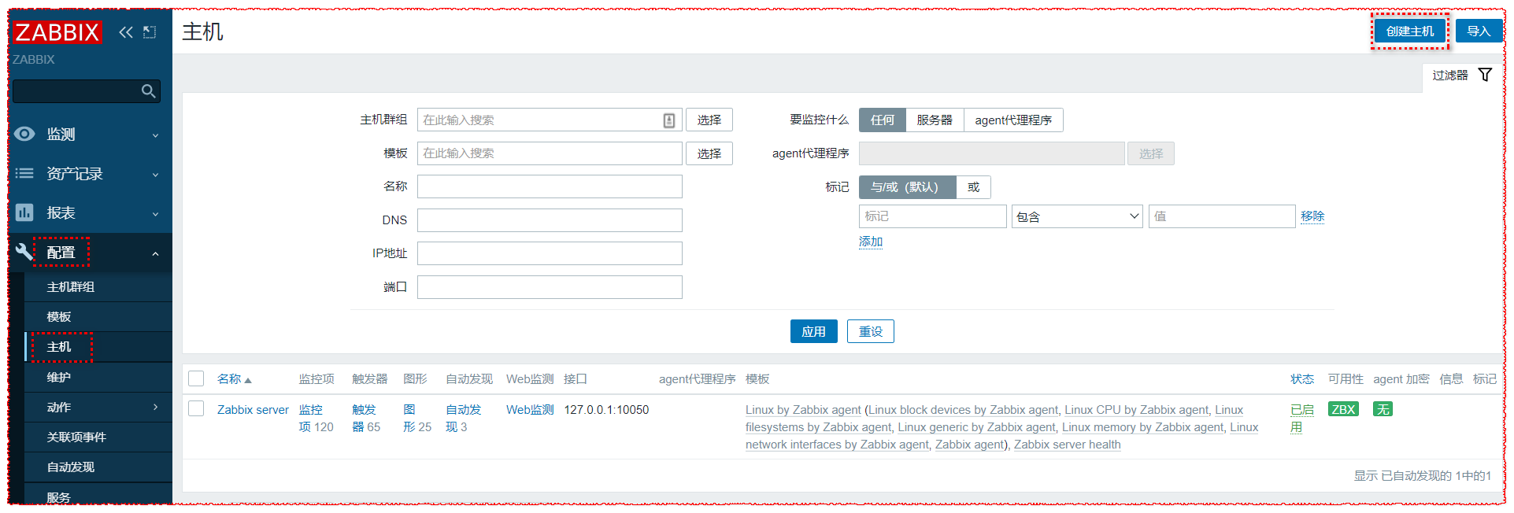Click the 值 tag value input
1514x513 pixels.
coord(1222,216)
